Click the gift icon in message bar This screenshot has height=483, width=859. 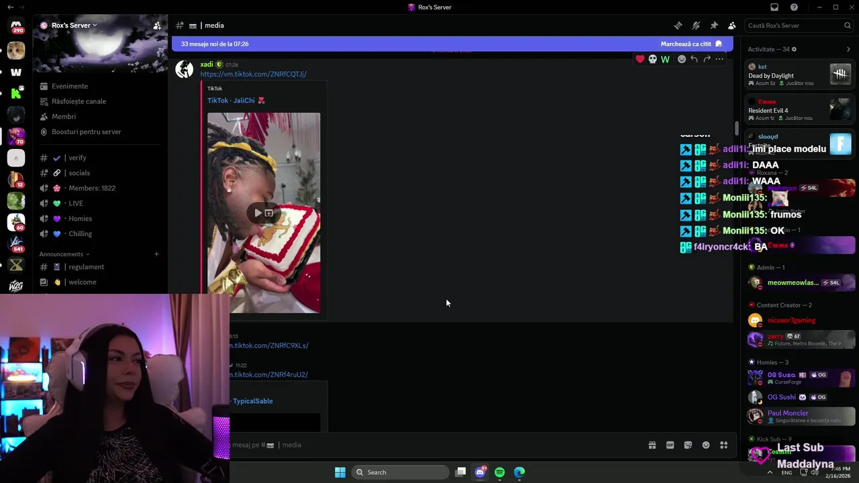652,445
